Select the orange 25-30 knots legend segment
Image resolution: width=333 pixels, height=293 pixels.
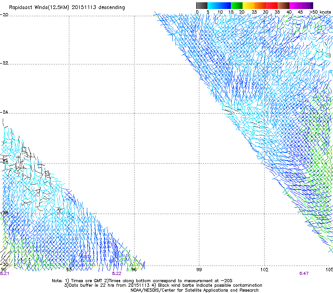tap(260, 5)
